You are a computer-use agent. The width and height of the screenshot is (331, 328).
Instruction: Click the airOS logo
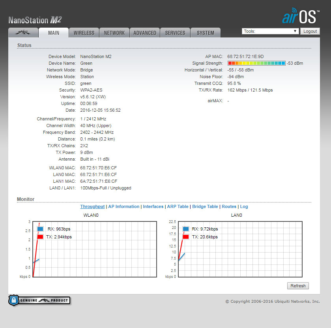point(301,16)
